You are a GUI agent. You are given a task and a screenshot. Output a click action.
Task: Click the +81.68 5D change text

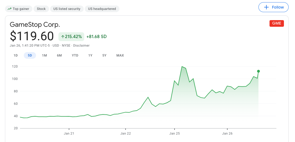tap(96, 36)
